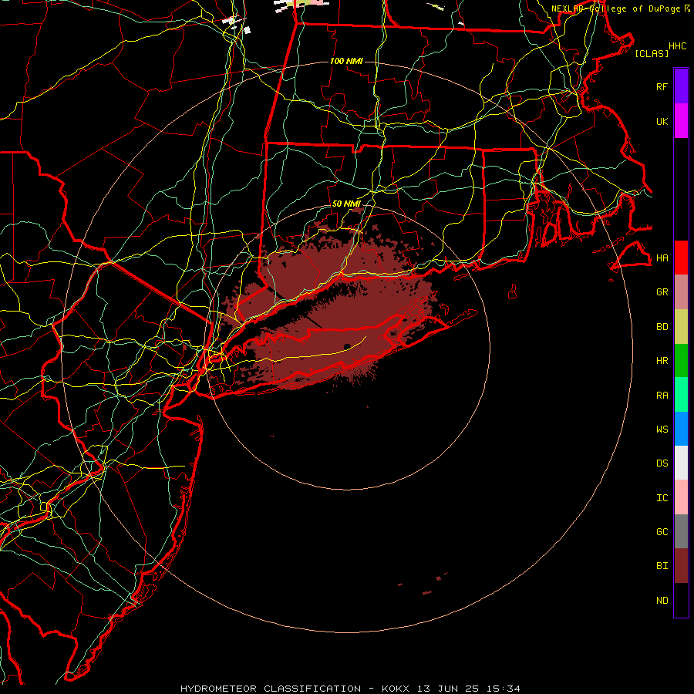Image resolution: width=694 pixels, height=694 pixels.
Task: Click the white echo fragments near top edge
Action: coord(237,25)
